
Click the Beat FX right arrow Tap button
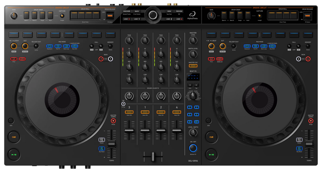(x=196, y=85)
